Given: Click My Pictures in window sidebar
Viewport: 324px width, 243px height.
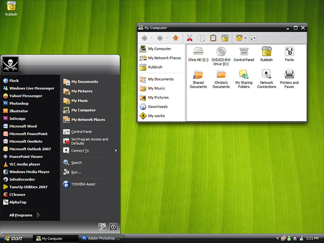Looking at the screenshot, I should point(154,97).
